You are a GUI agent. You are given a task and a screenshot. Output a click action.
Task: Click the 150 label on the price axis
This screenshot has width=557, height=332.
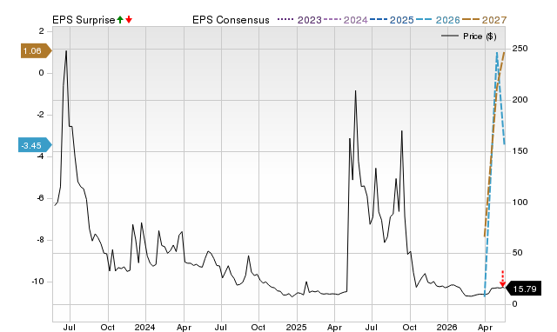tap(520, 150)
